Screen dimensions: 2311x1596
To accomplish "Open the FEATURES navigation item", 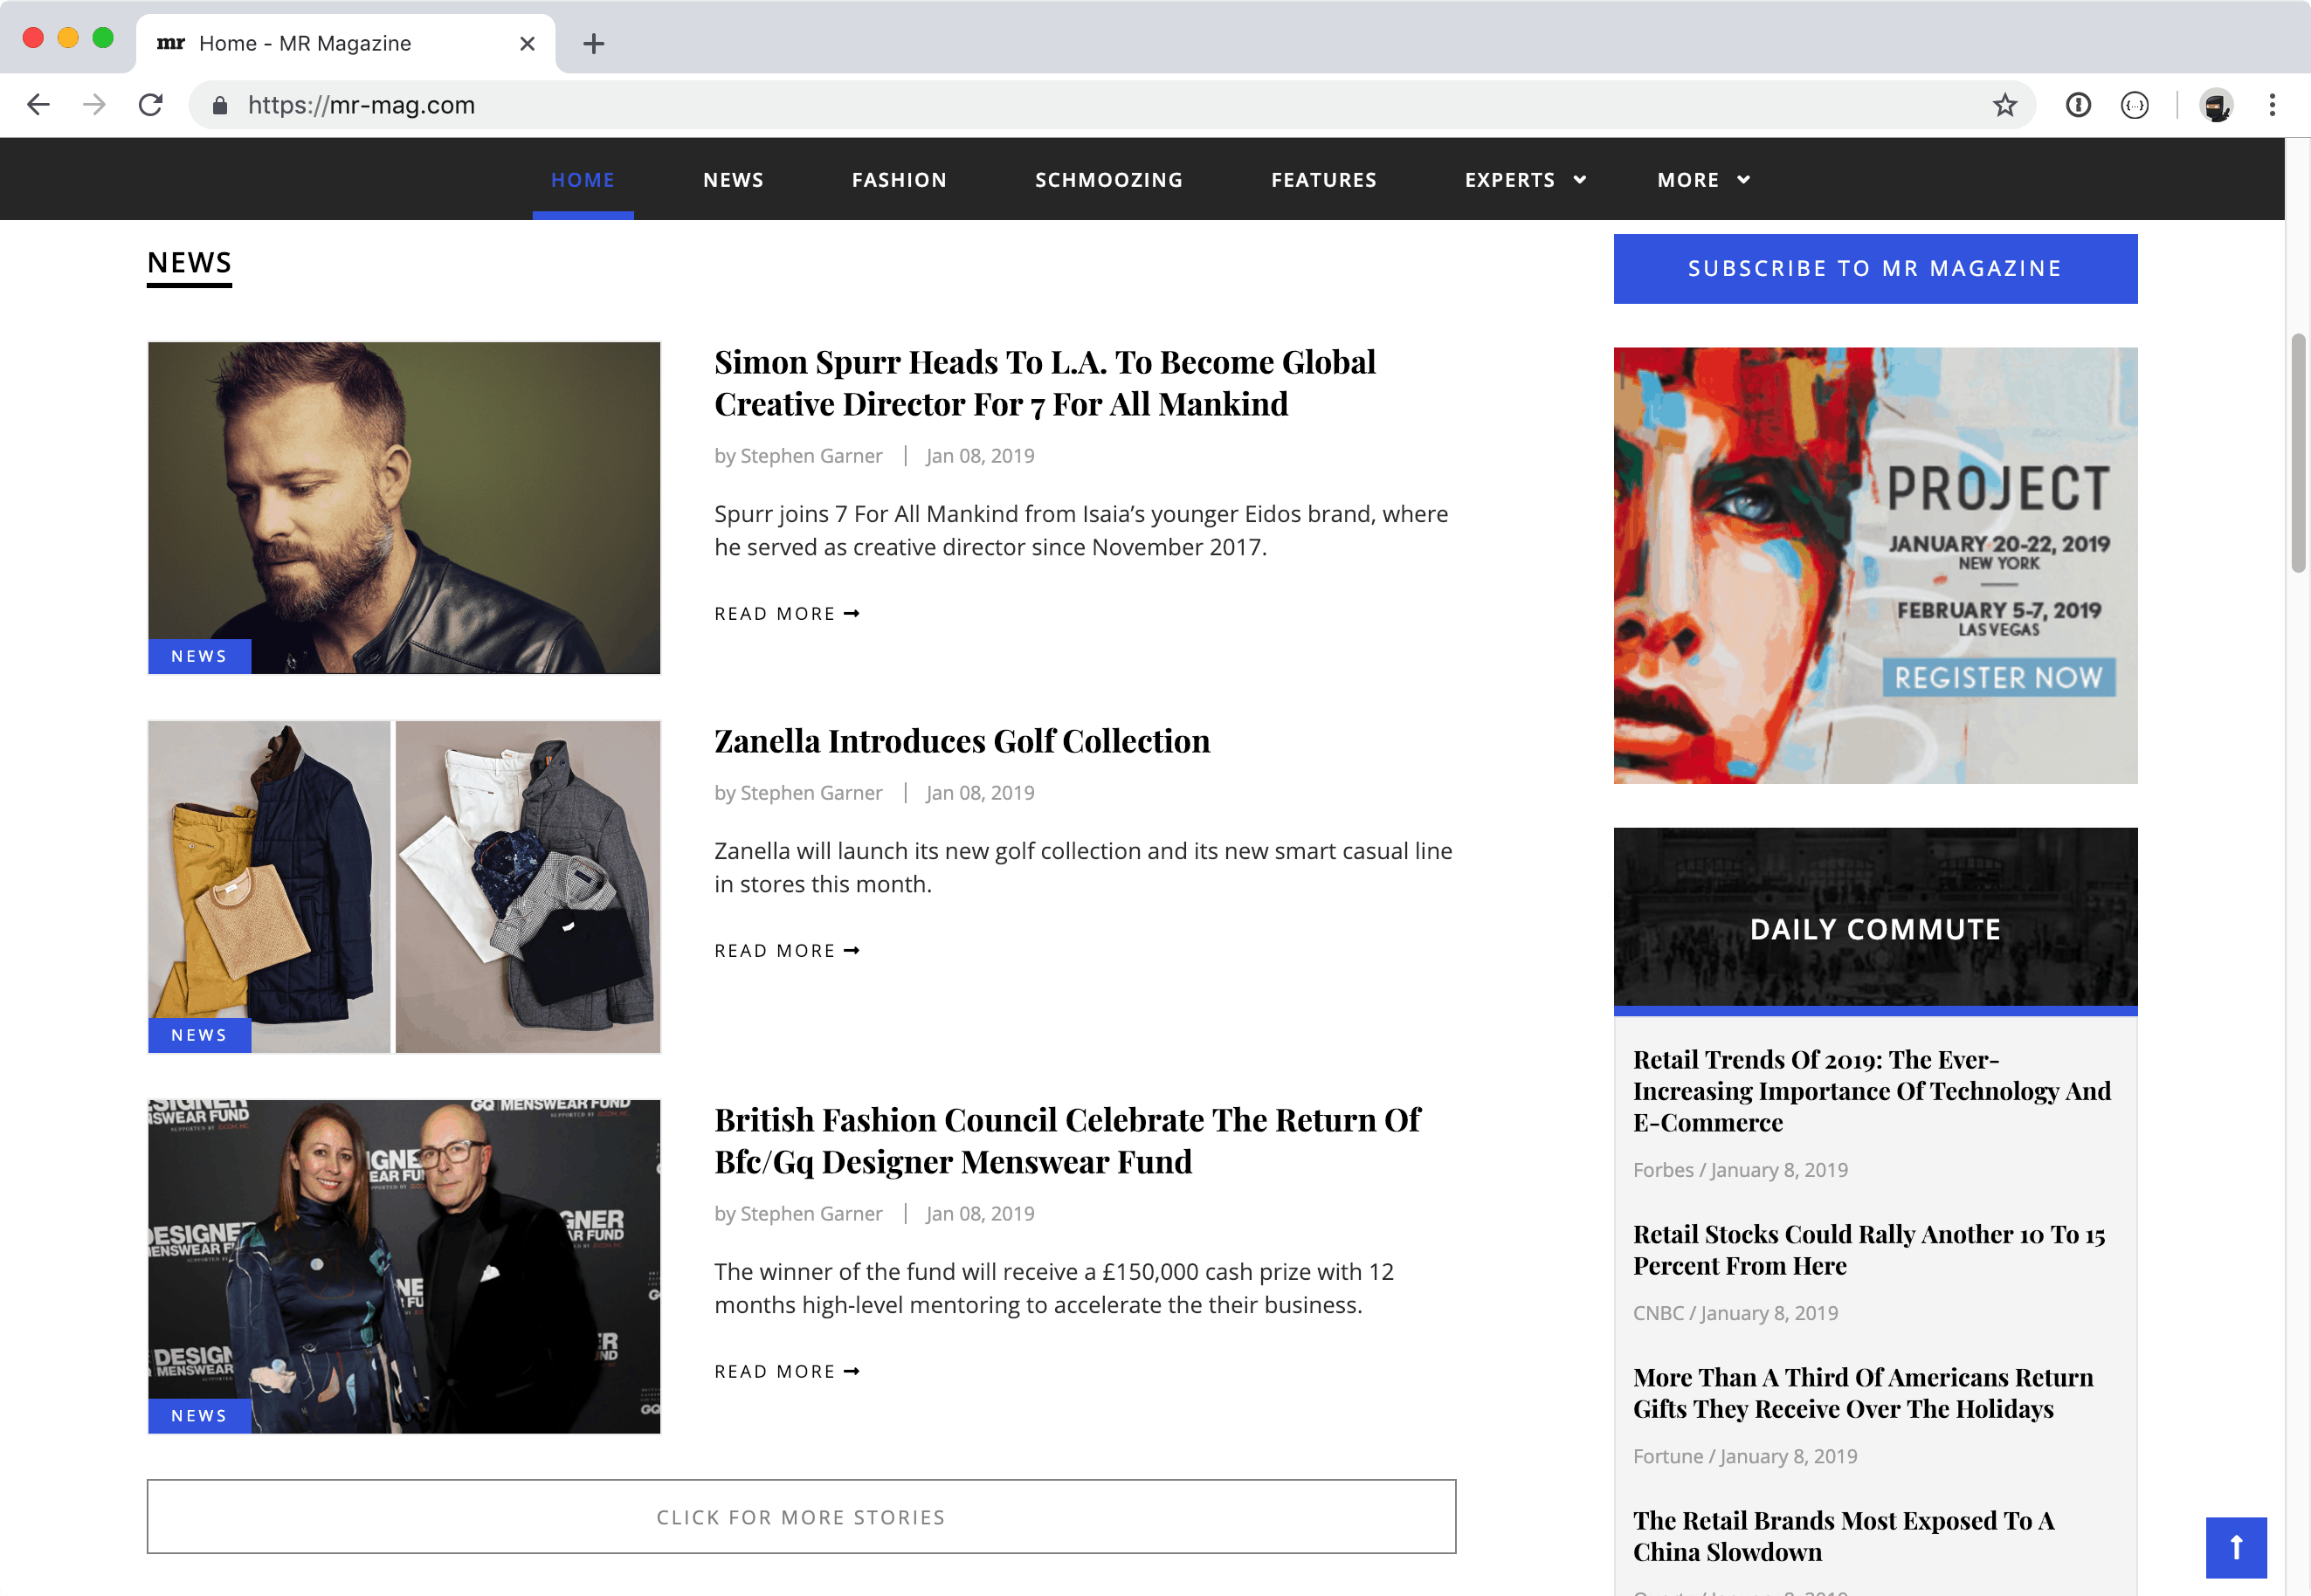I will click(1323, 180).
